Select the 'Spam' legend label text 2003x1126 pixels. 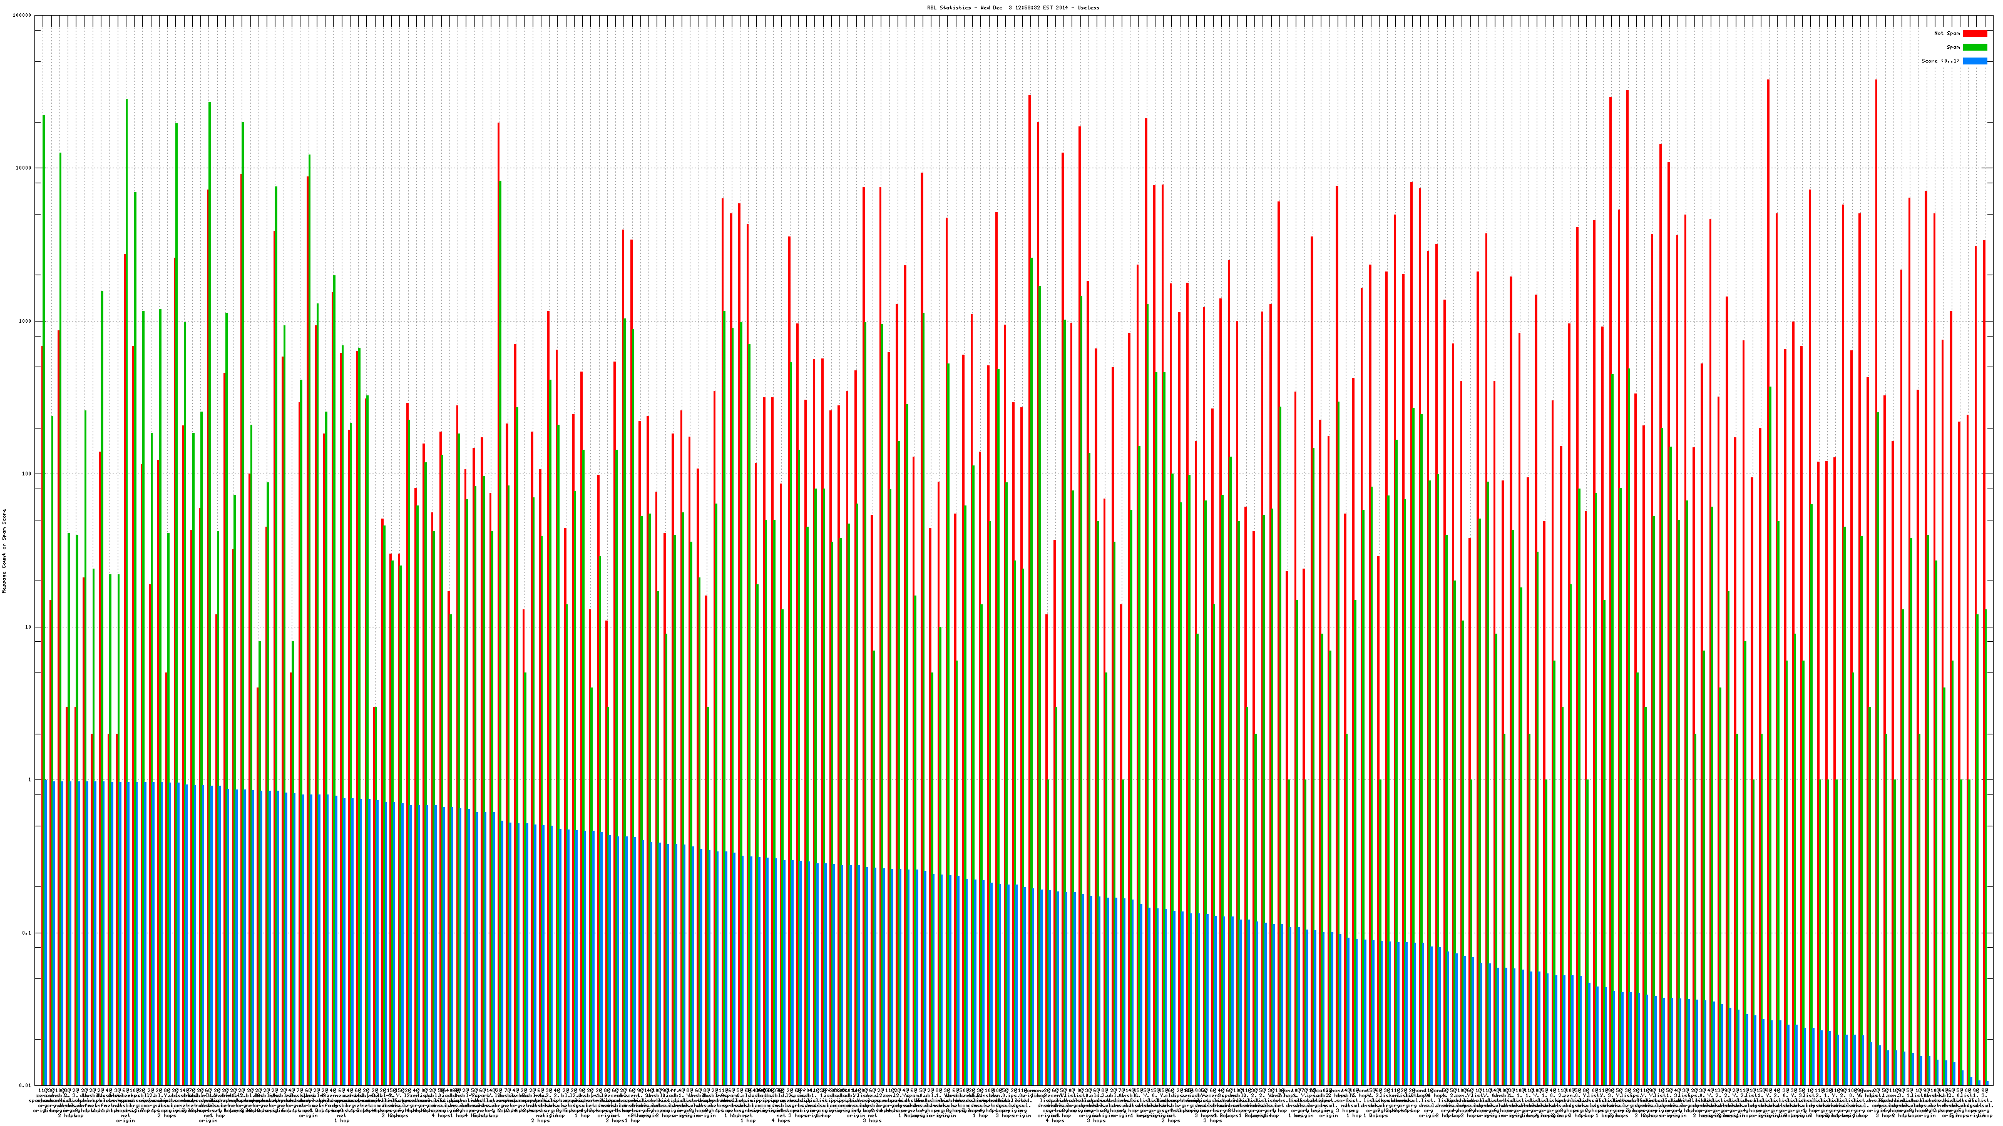click(1953, 48)
